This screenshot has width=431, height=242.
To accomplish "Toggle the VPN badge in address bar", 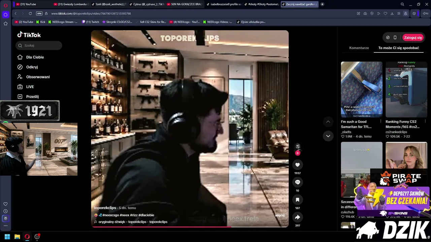I will pyautogui.click(x=39, y=13).
